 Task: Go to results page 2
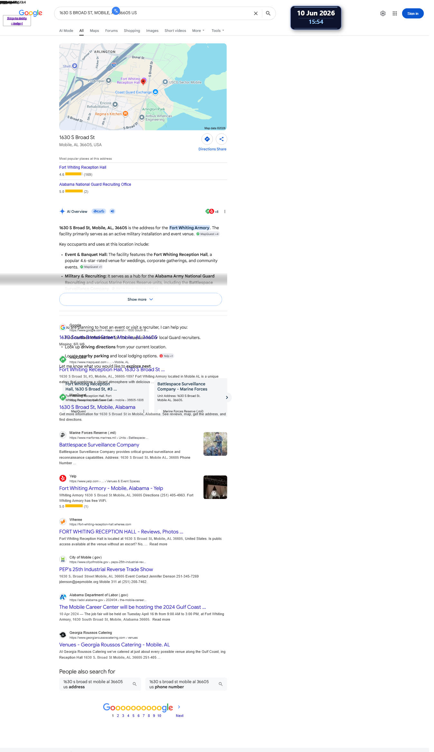118,716
